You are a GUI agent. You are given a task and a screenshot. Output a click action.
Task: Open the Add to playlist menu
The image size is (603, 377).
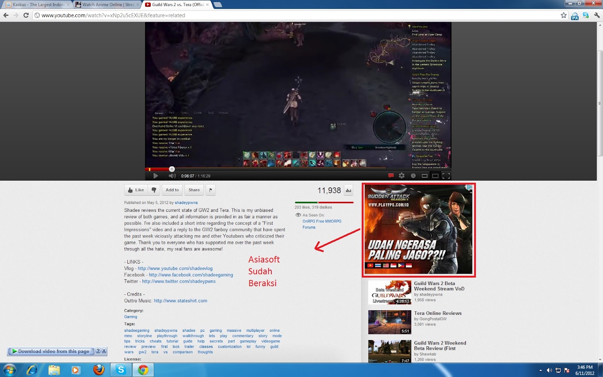[x=172, y=190]
